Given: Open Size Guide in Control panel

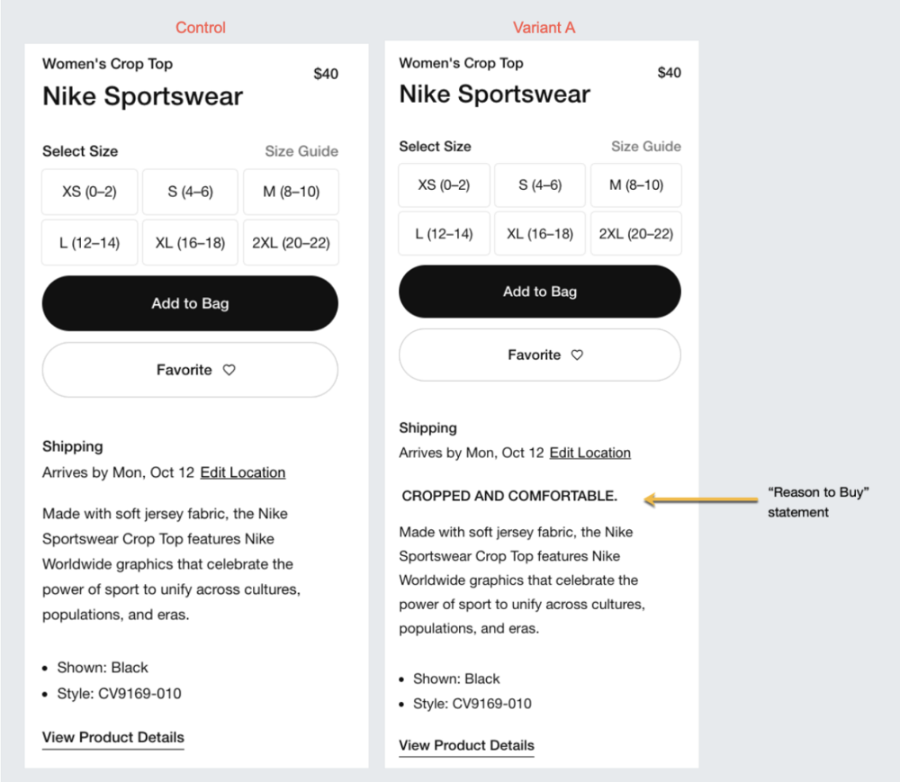Looking at the screenshot, I should tap(301, 151).
